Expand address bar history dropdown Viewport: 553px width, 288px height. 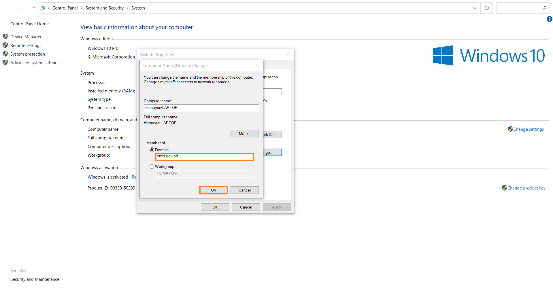474,8
